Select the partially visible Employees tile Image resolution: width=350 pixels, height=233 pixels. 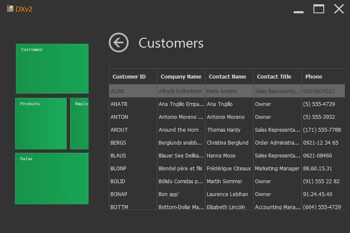click(x=80, y=124)
